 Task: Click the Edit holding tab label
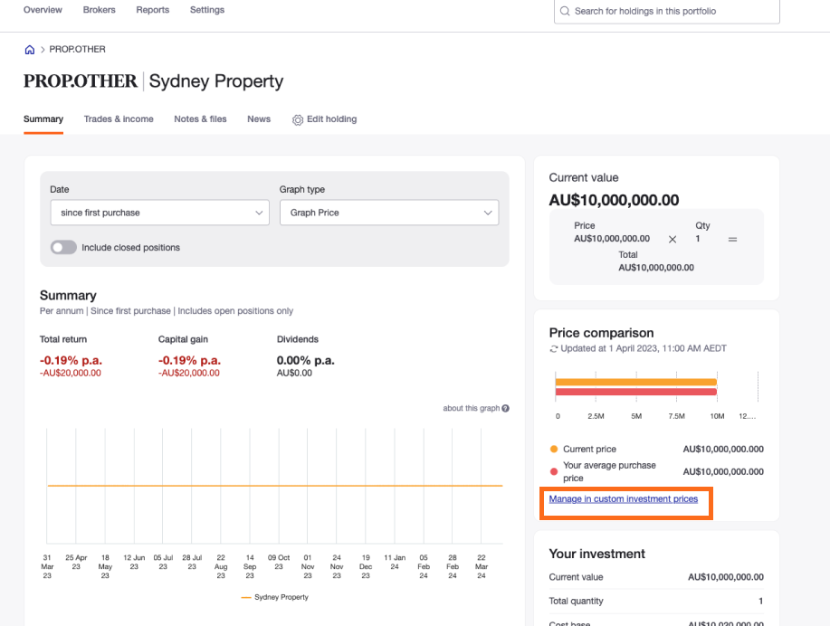332,119
